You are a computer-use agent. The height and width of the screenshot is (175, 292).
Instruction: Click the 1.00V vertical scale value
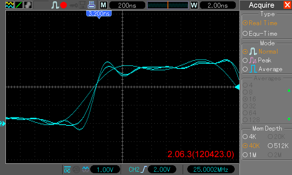tap(105, 170)
